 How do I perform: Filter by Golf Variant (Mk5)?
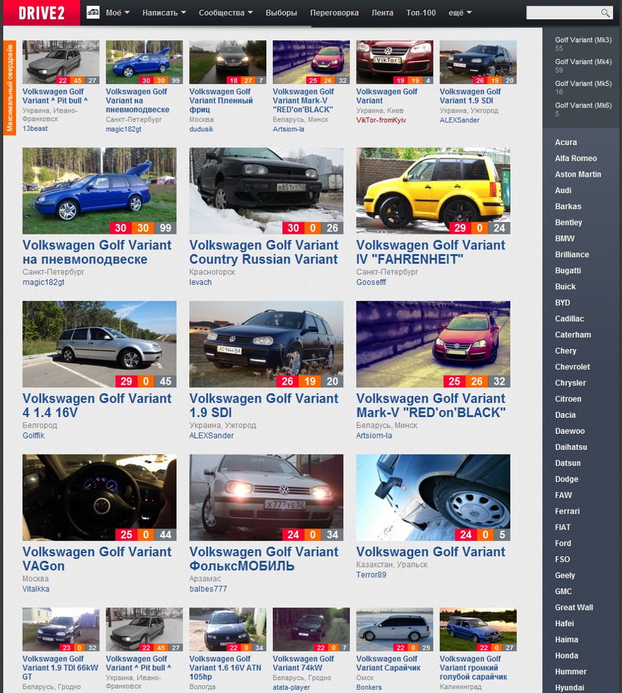pos(583,84)
